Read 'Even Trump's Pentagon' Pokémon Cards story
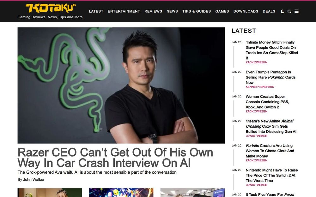Screen dimensions: 316x197 (270, 77)
